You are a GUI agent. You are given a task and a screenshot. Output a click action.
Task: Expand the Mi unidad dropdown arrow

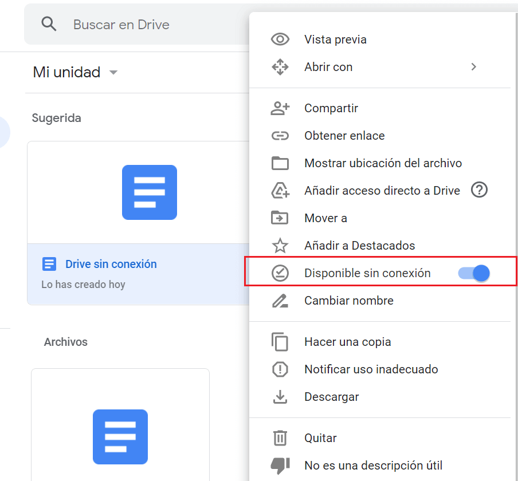[x=113, y=72]
